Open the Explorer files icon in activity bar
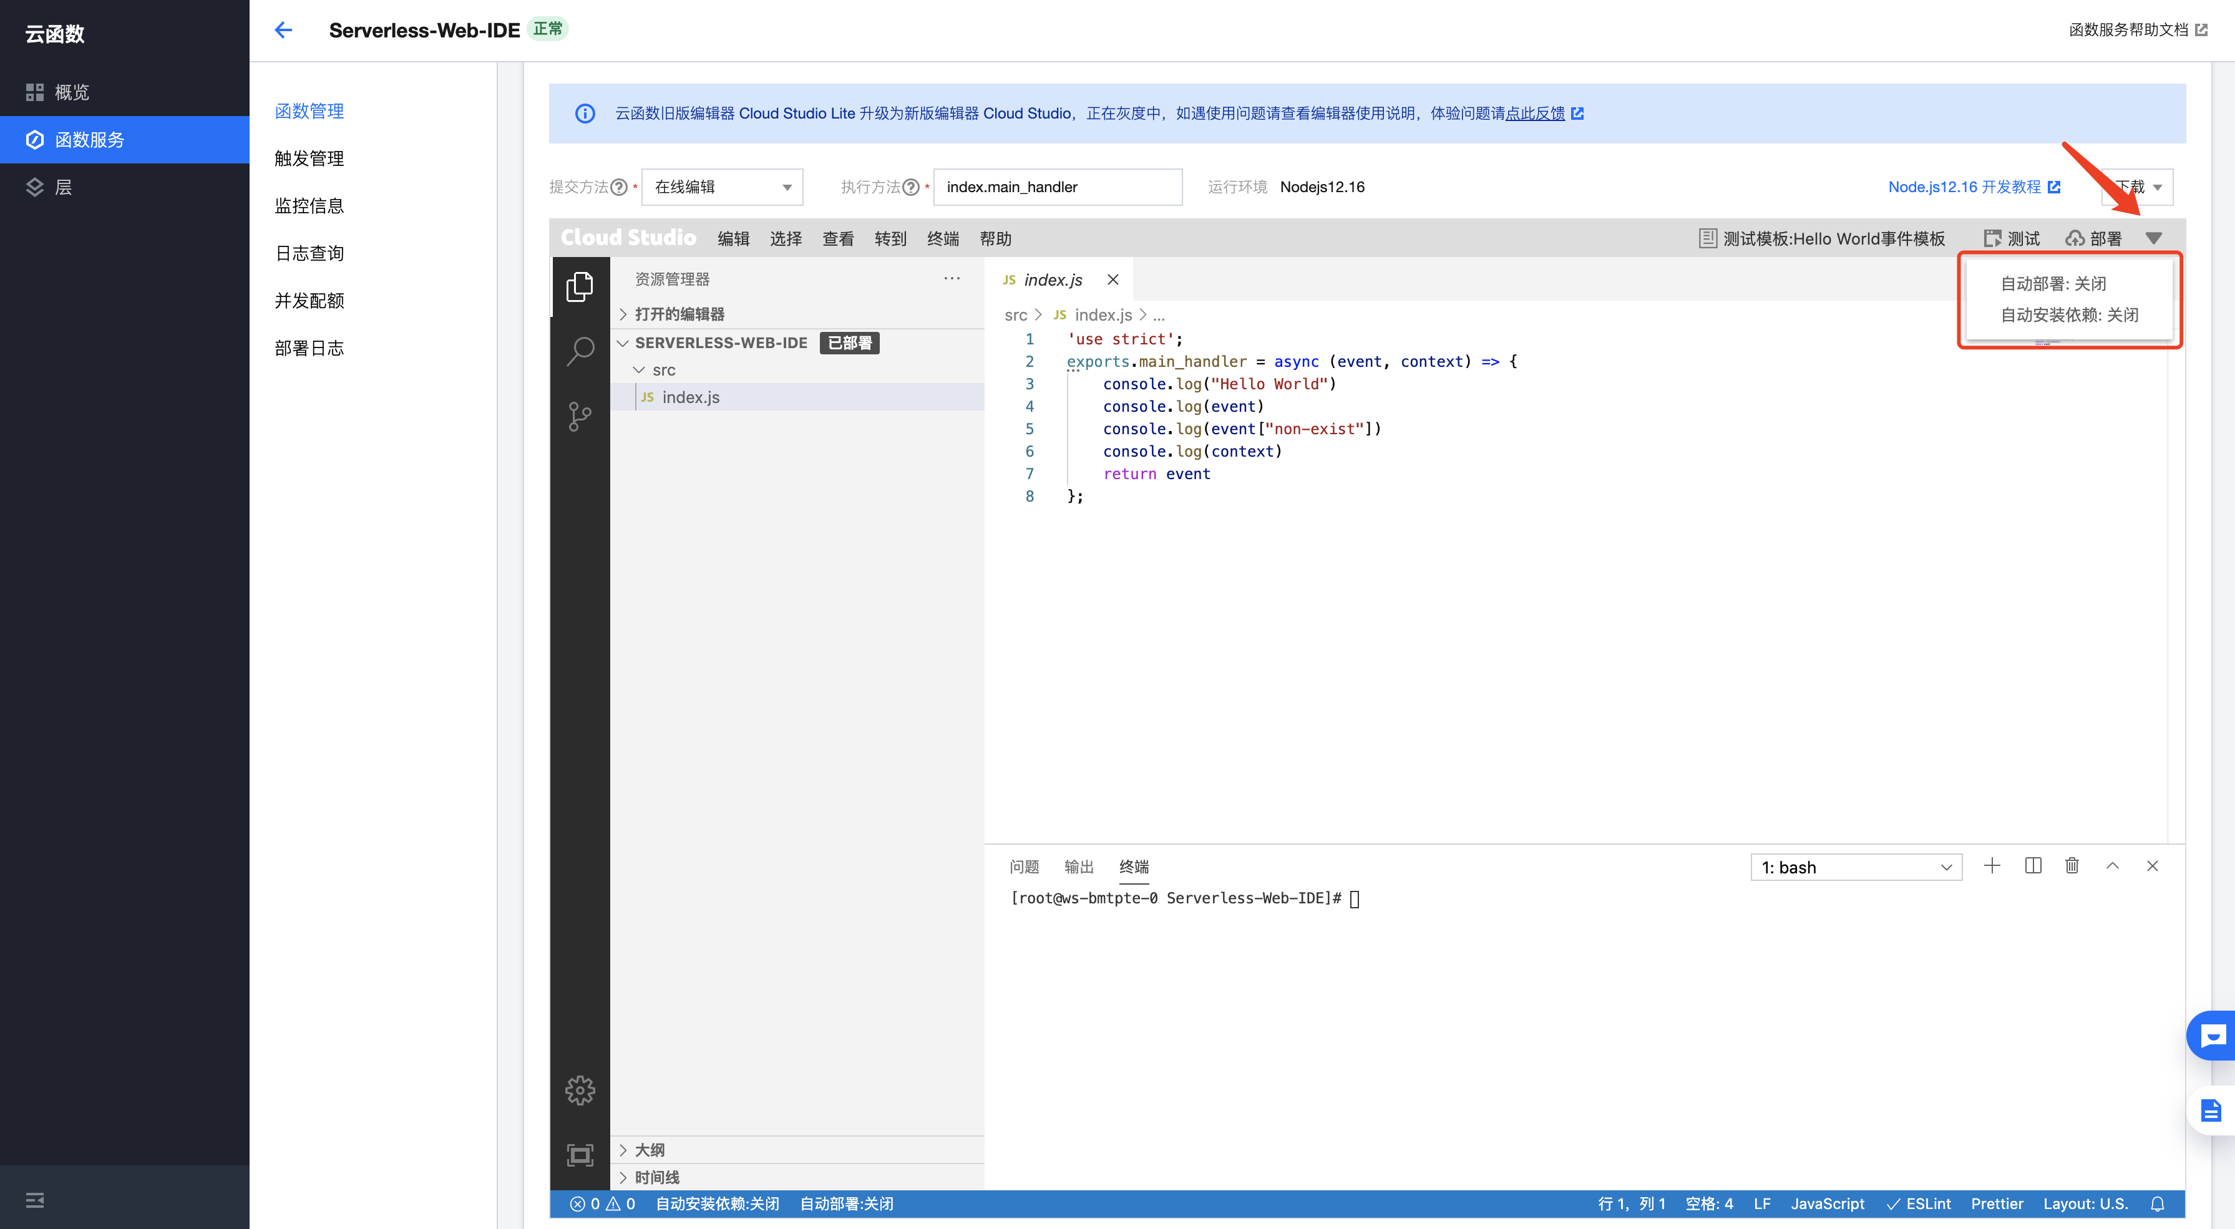 coord(580,286)
